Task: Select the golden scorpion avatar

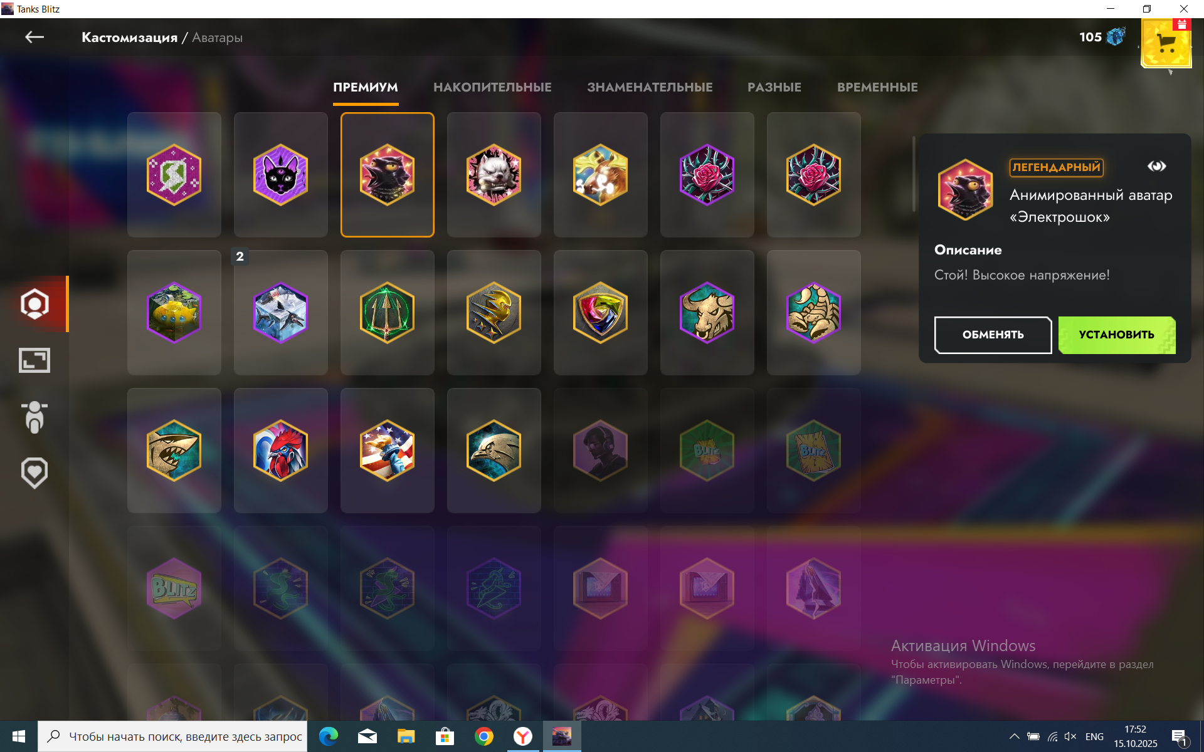Action: click(x=813, y=313)
